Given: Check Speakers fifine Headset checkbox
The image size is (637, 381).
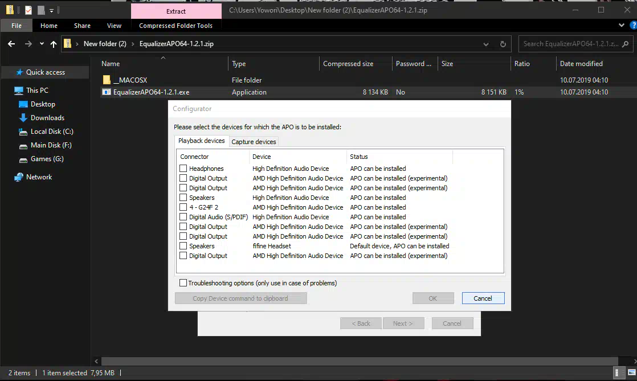Looking at the screenshot, I should pyautogui.click(x=183, y=245).
